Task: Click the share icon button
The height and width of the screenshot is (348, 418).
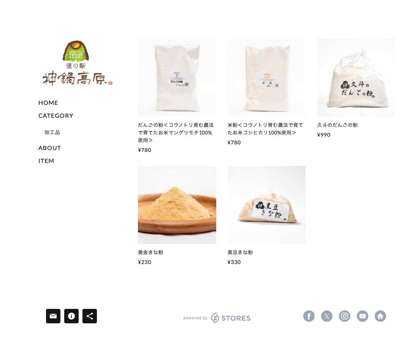Action: (90, 316)
